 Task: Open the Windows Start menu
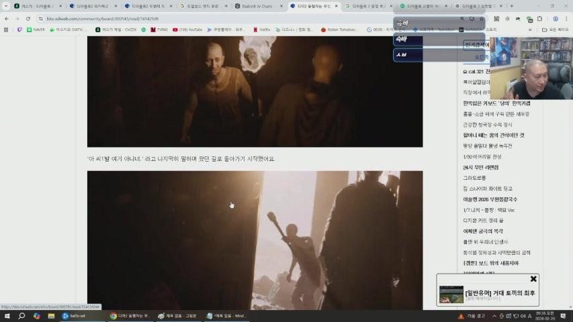7,315
